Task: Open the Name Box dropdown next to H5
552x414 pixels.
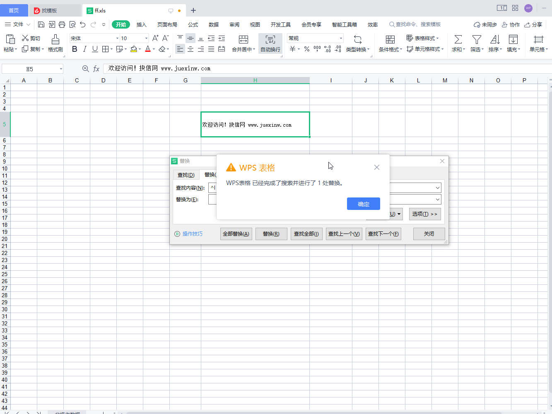Action: click(61, 69)
